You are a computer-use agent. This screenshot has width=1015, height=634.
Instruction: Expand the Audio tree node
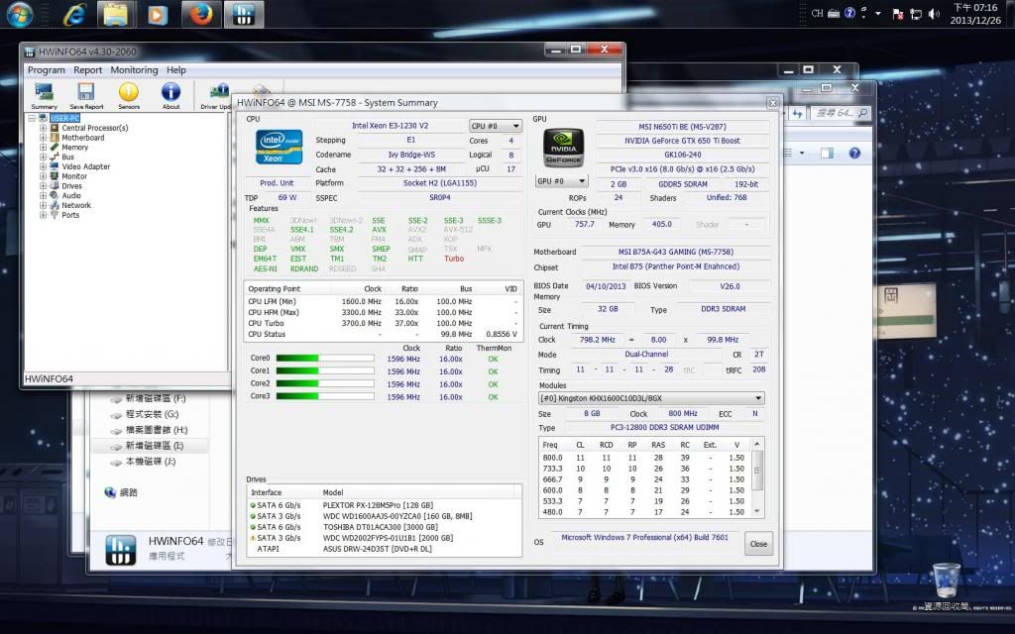pyautogui.click(x=43, y=196)
